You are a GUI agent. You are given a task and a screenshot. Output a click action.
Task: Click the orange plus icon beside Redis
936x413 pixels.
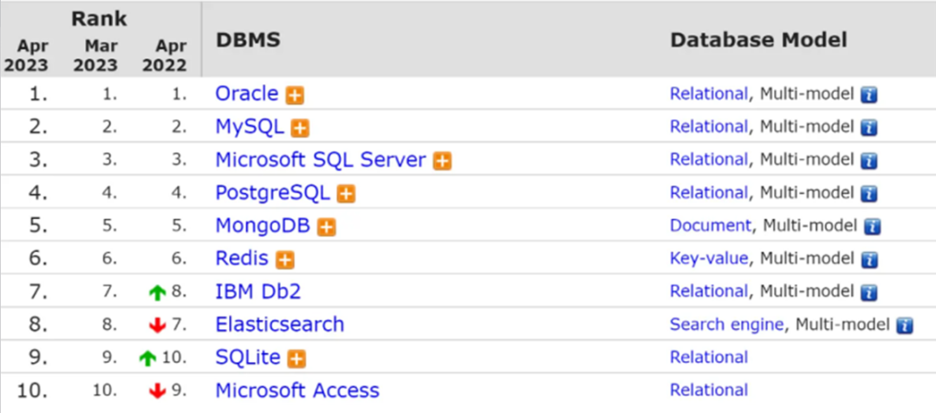click(285, 260)
